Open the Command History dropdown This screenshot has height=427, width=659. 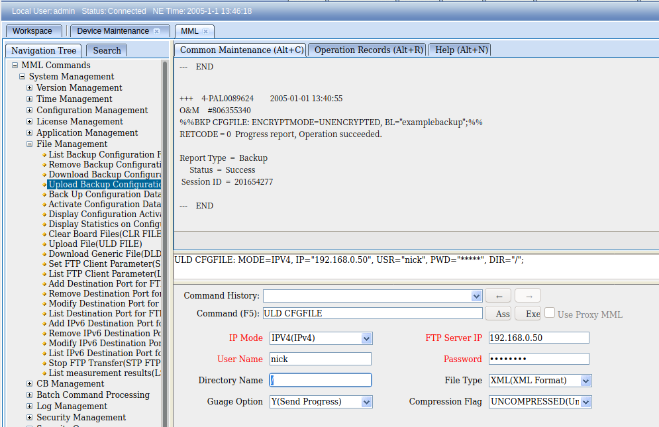476,297
